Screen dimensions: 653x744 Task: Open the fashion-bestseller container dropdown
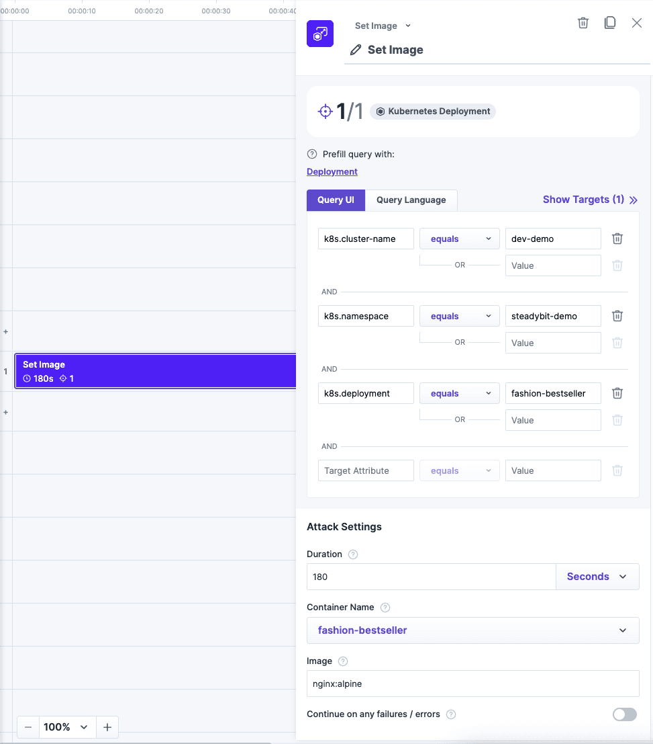(472, 630)
